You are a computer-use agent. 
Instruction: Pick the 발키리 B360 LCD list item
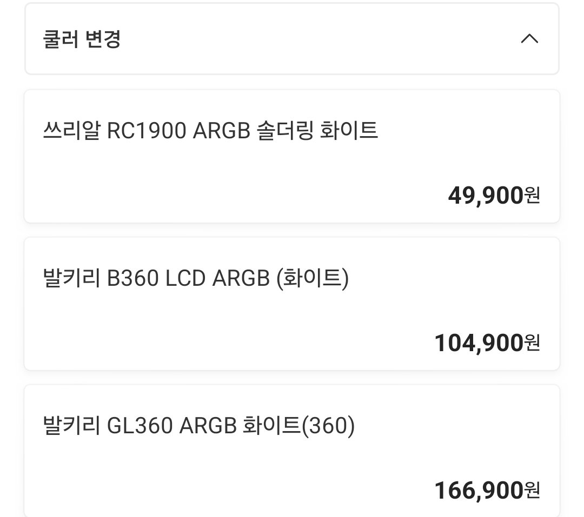[292, 304]
